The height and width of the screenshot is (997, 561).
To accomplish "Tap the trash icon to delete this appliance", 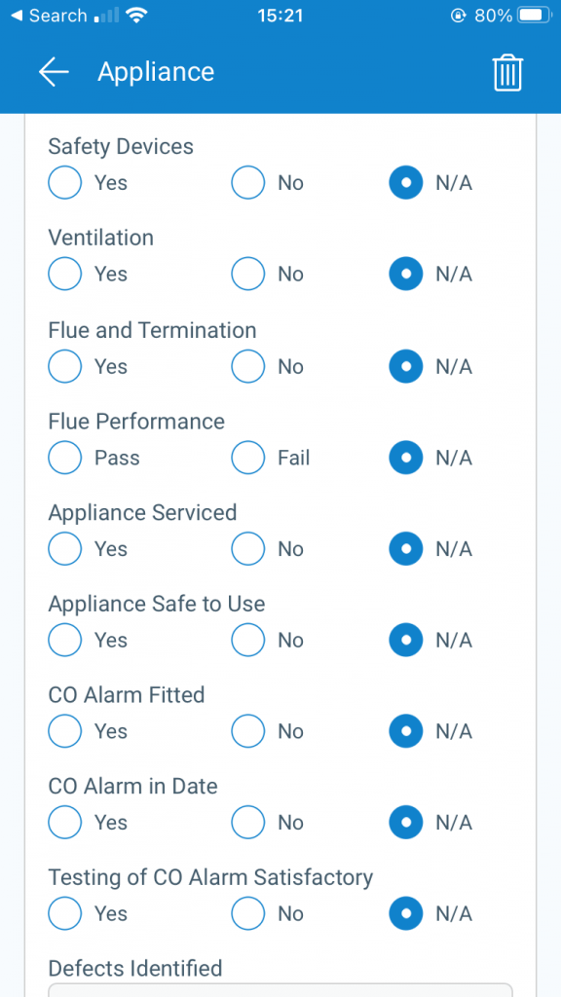I will [507, 72].
